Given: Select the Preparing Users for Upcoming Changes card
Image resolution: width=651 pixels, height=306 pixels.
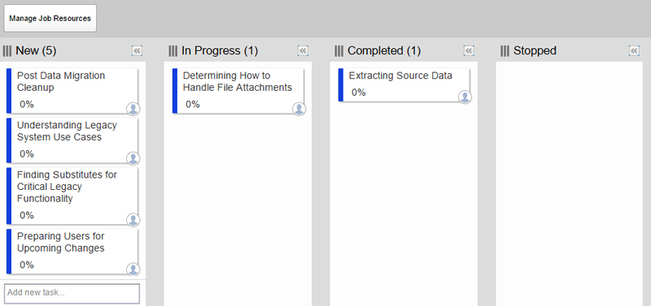Looking at the screenshot, I should pos(72,251).
